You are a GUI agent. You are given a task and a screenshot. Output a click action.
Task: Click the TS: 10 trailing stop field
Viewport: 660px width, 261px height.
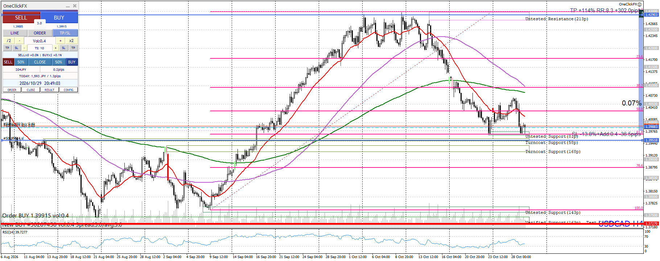(40, 48)
